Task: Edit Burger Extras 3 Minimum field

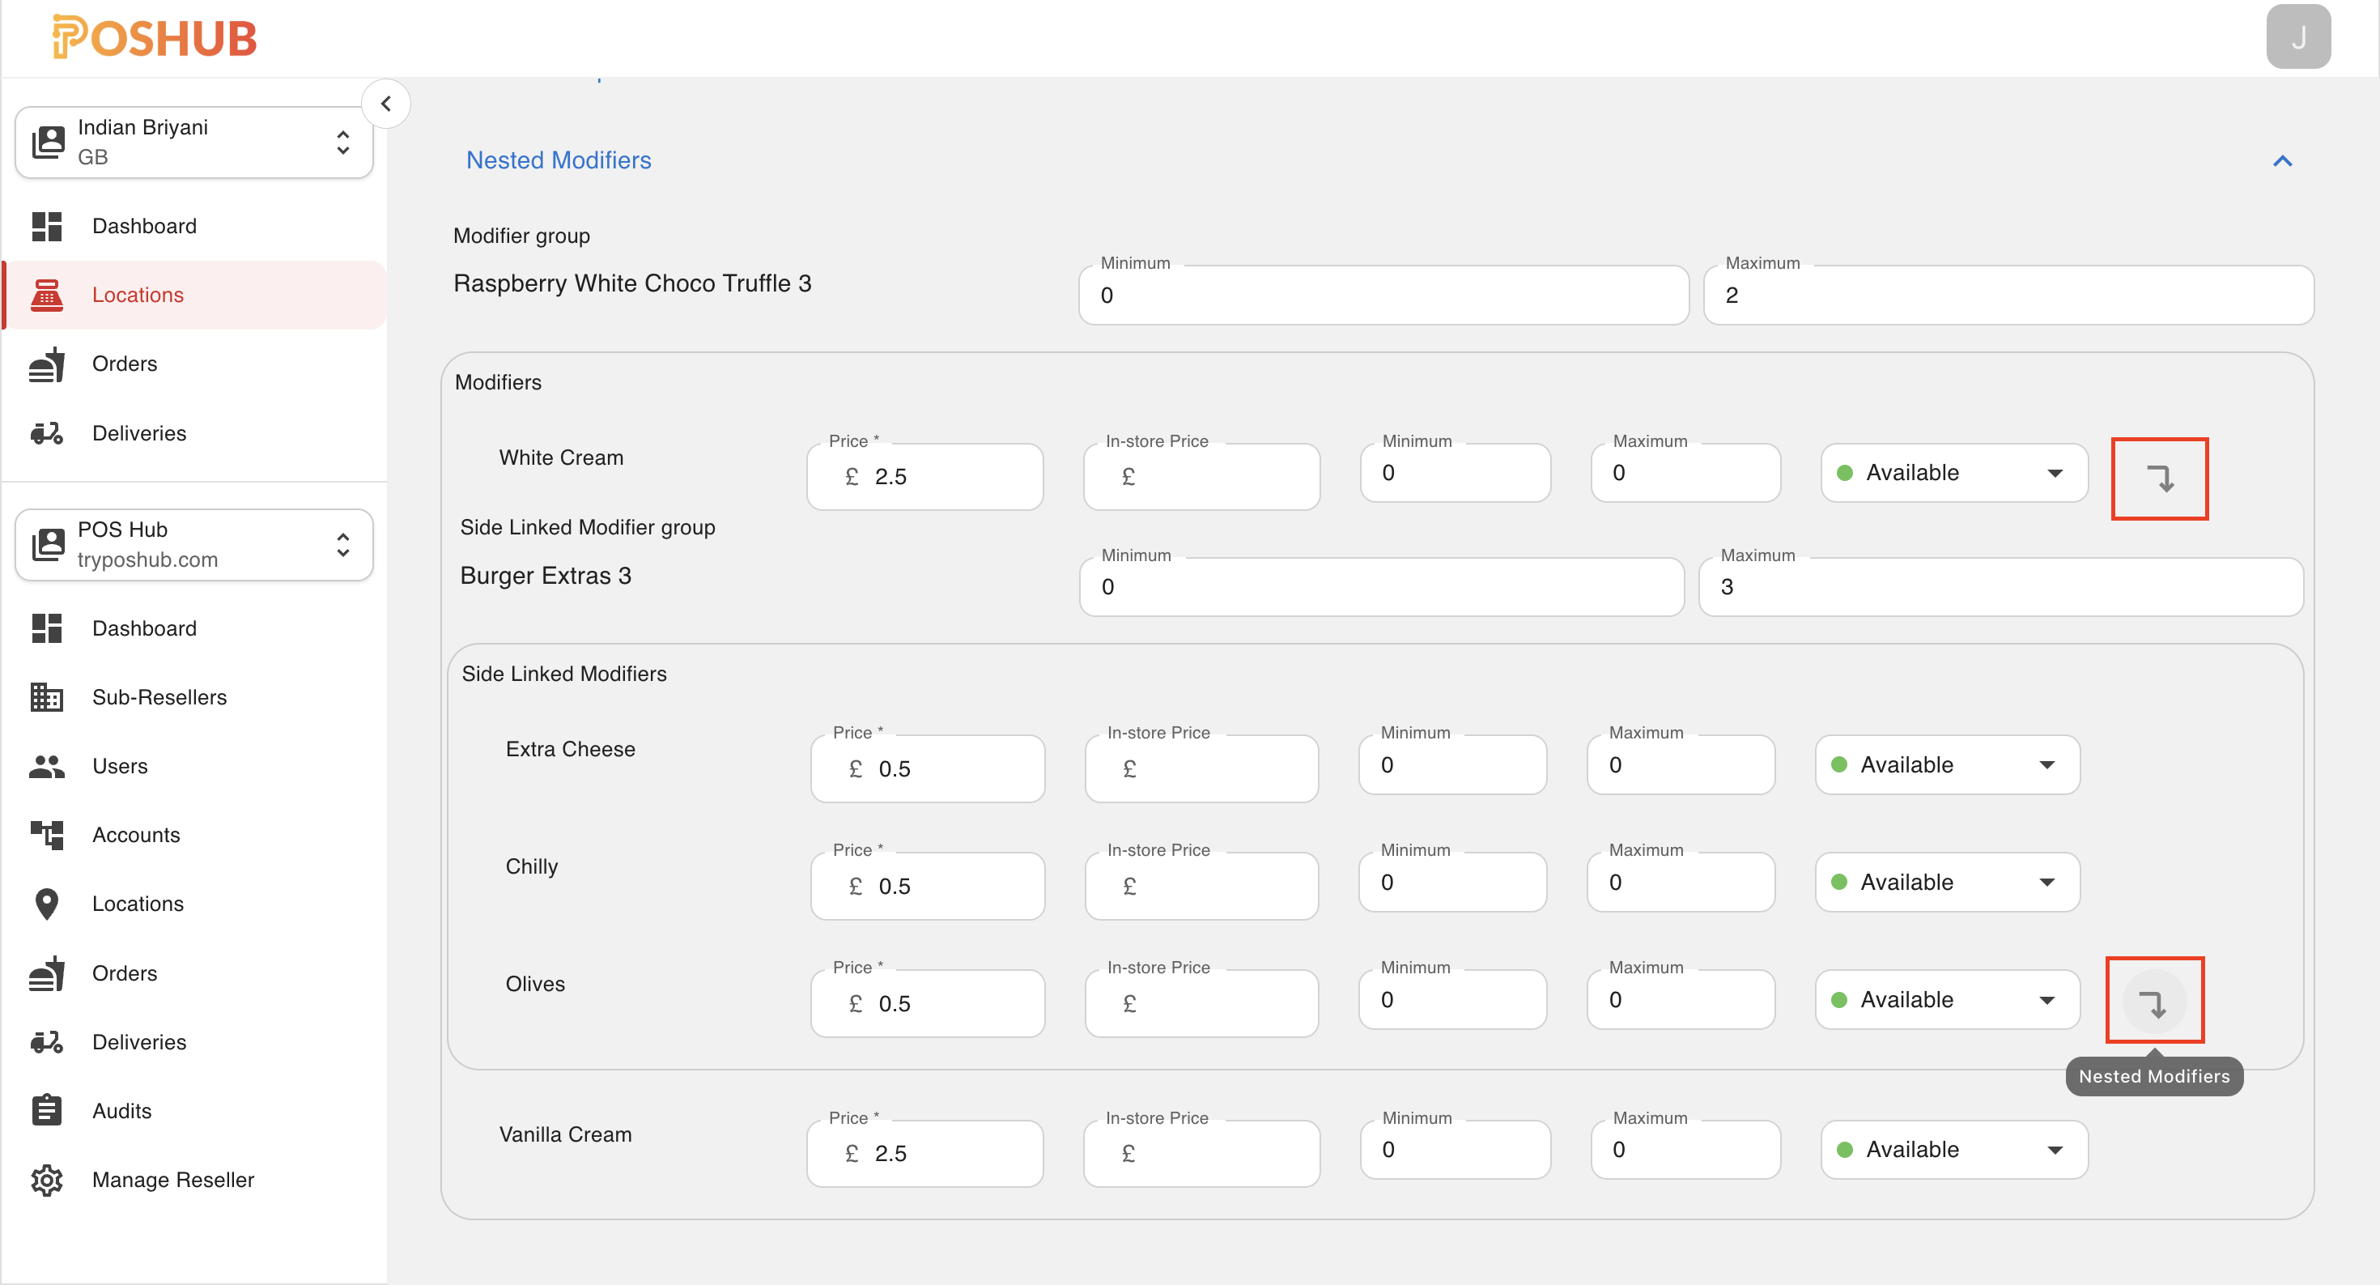Action: point(1381,586)
